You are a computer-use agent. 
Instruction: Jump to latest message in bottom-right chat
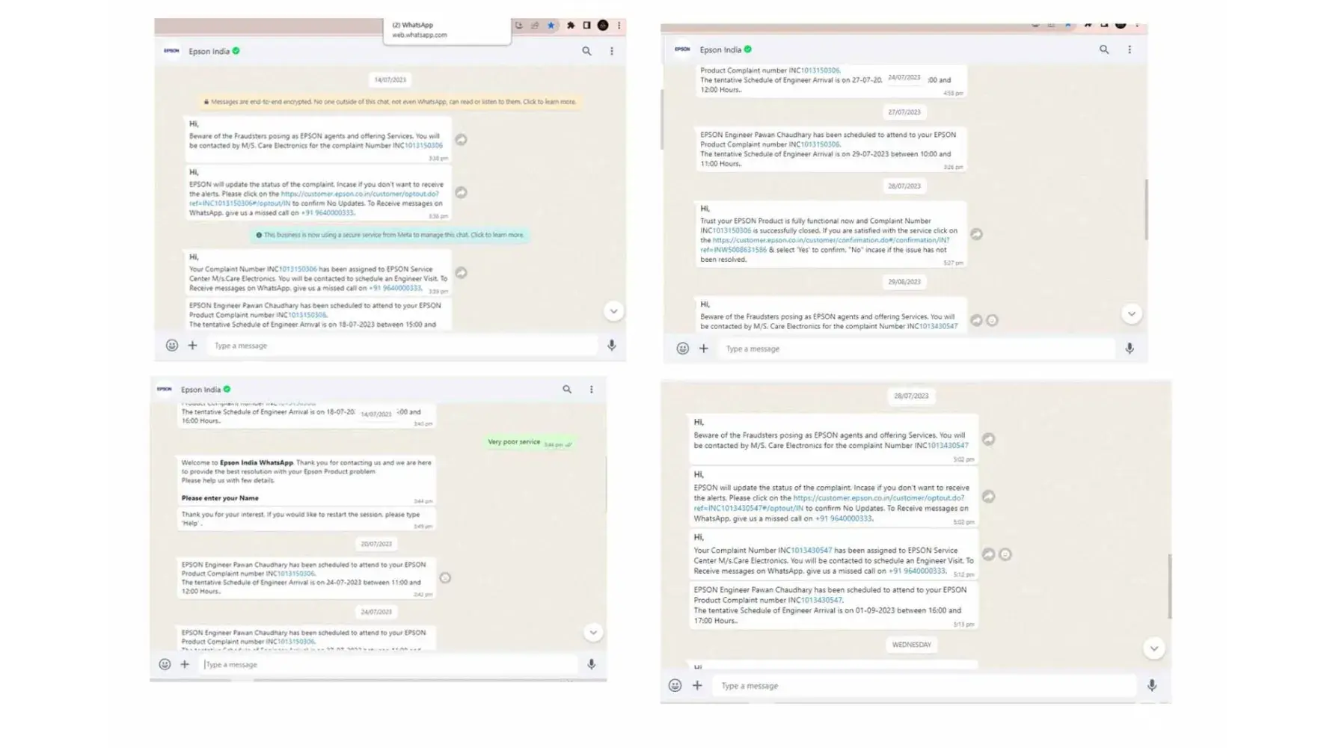1154,649
